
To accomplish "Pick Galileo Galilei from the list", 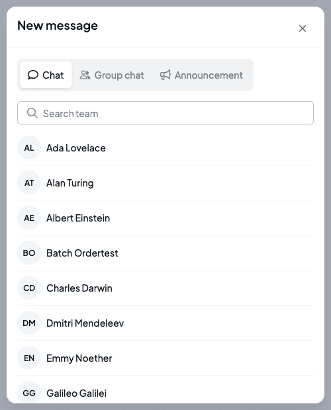I will [165, 390].
